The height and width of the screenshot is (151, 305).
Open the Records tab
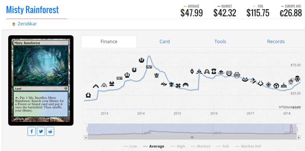click(x=276, y=41)
